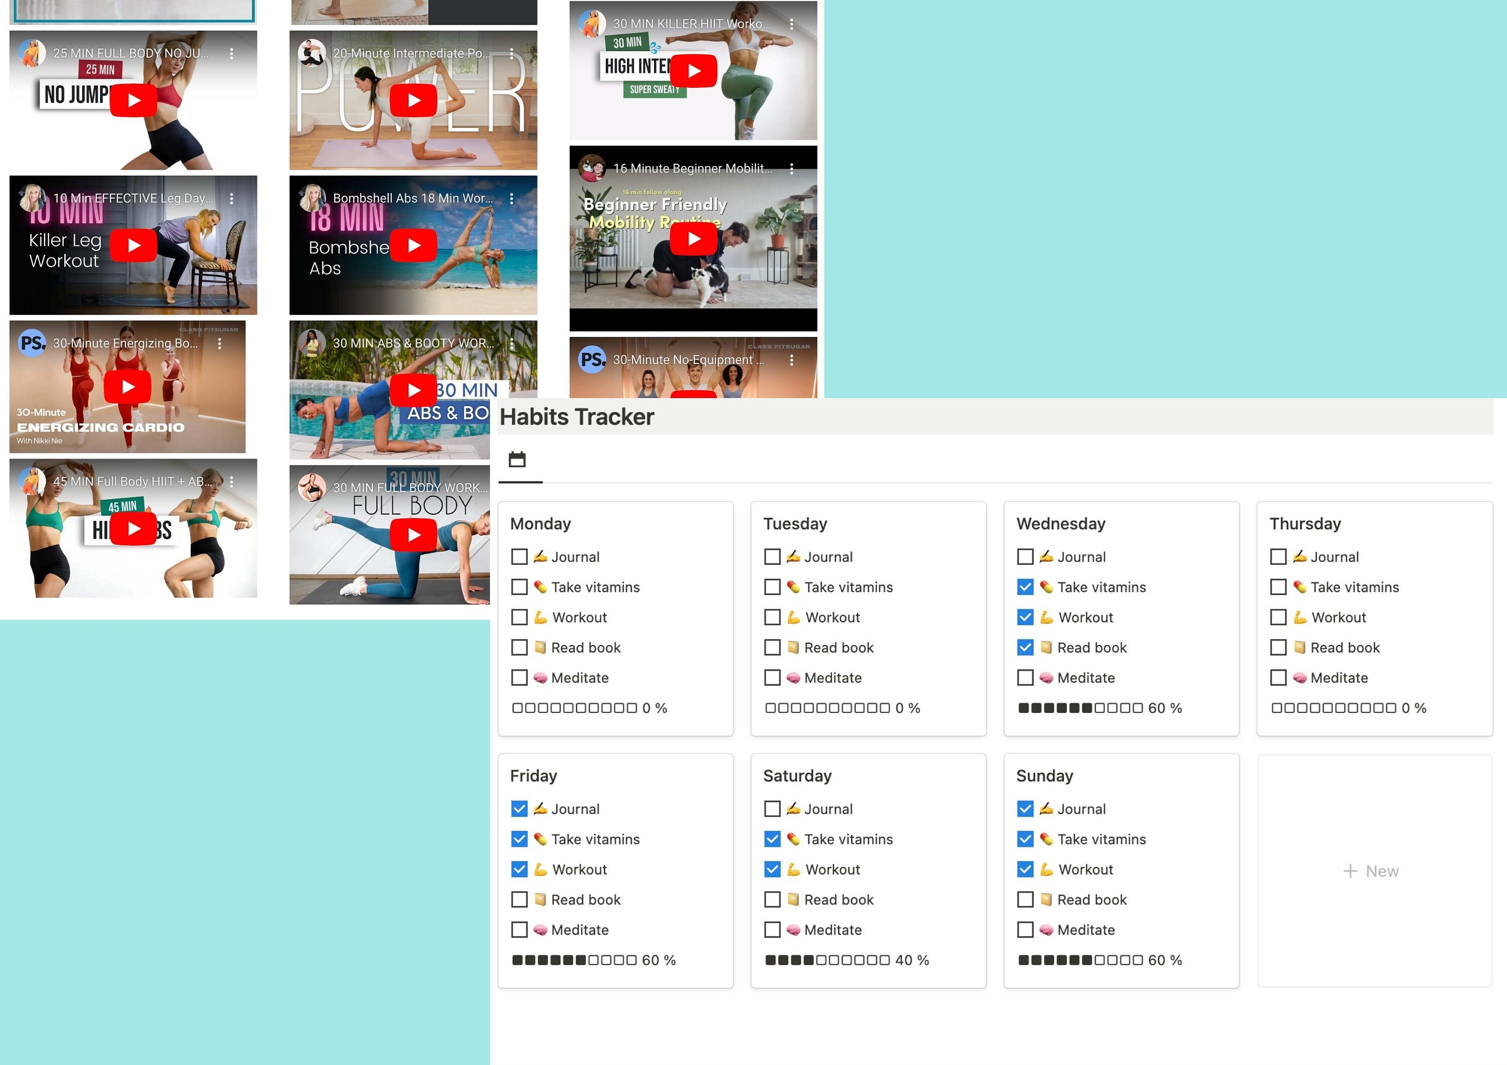Open options menu on the "25 MIN FULL BODY" video
Screen dimensions: 1507x1065
(231, 53)
